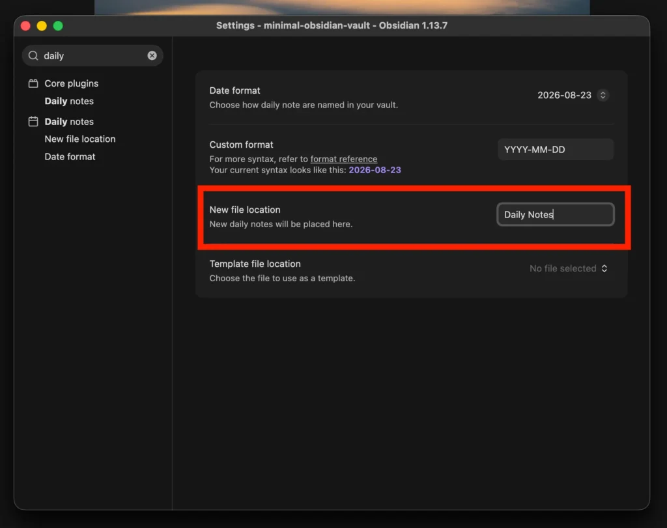Jump to 'New file location' in sidebar
The height and width of the screenshot is (528, 667).
pos(80,139)
